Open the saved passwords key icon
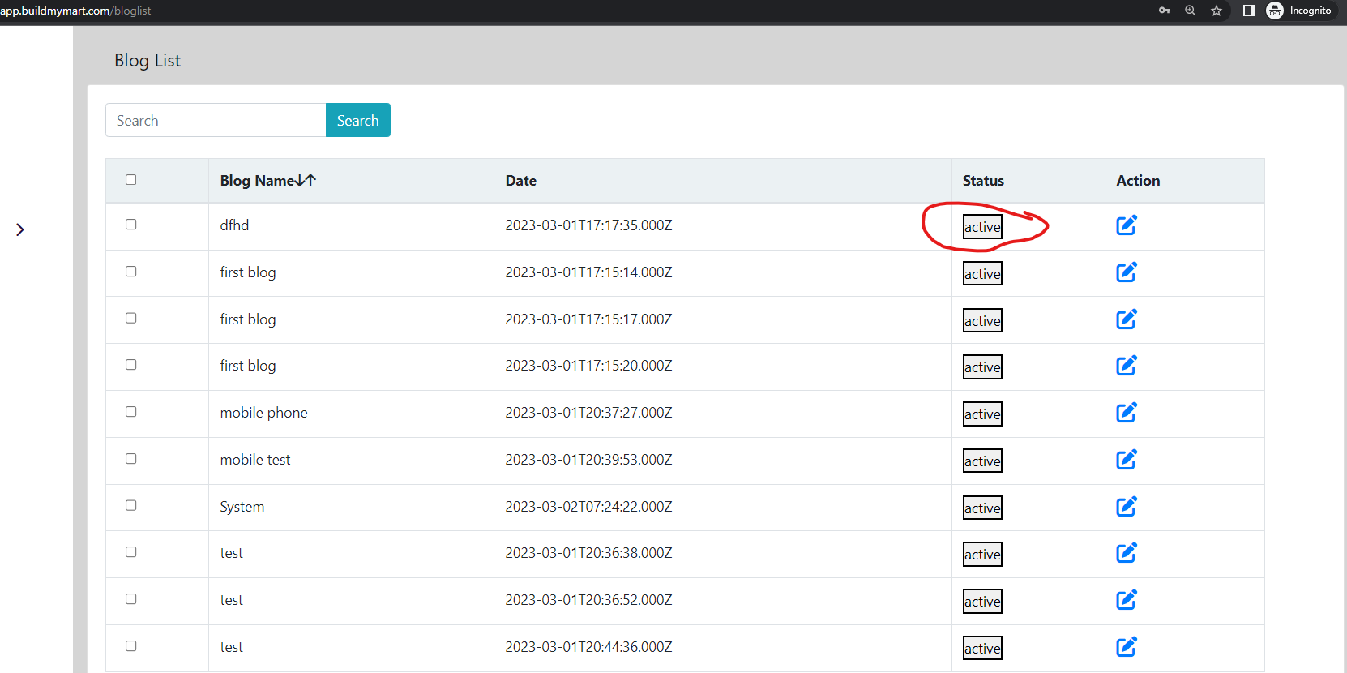 1165,11
